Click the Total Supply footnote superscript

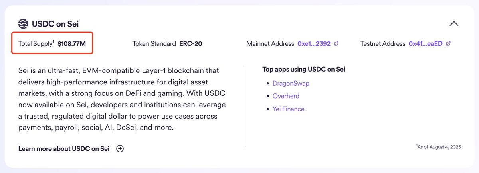coord(53,42)
